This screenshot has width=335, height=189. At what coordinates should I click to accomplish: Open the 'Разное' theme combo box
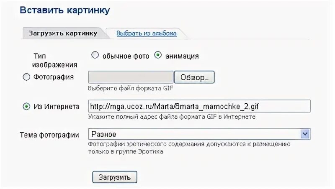[x=199, y=134]
